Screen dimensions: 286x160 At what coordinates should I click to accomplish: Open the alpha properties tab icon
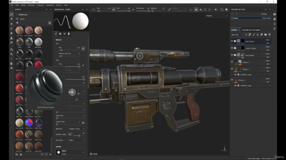pos(60,34)
